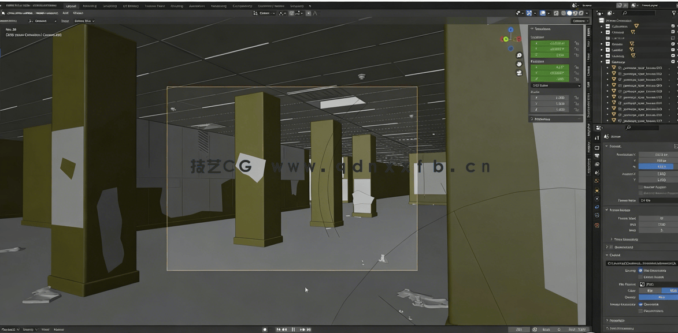Toggle visibility of the Collection in Outliner
678x333 pixels.
pos(673,26)
